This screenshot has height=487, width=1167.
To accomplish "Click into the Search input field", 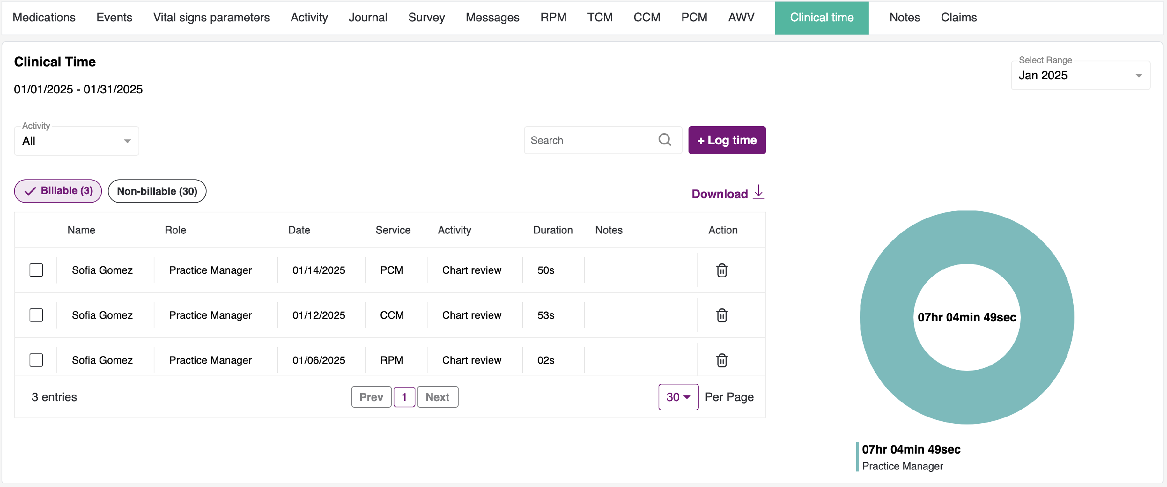I will pyautogui.click(x=589, y=140).
